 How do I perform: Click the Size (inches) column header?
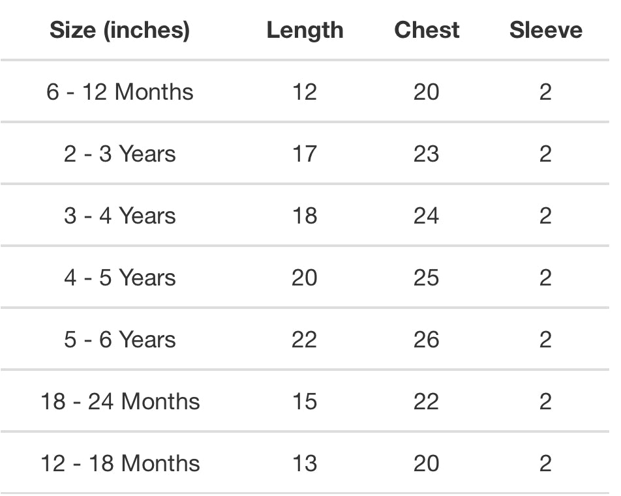point(119,30)
